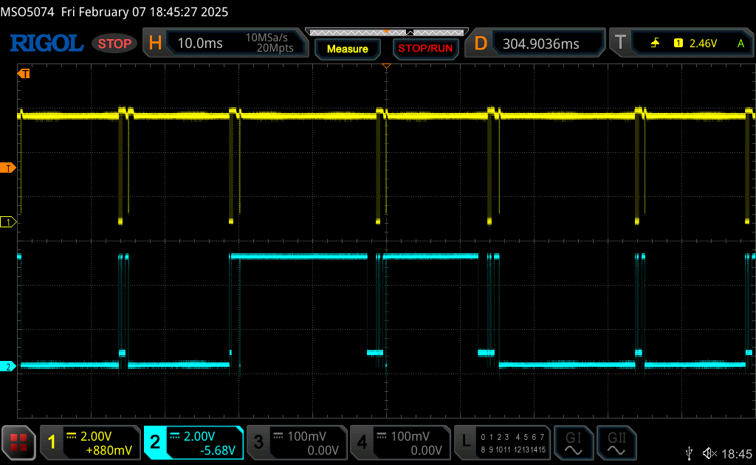Click the MSO5074 model label
This screenshot has width=756, height=465.
click(27, 12)
